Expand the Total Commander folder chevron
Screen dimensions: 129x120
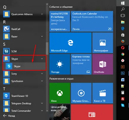(42, 111)
